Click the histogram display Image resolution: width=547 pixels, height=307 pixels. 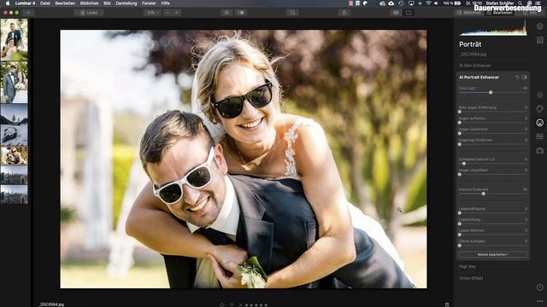coord(492,28)
